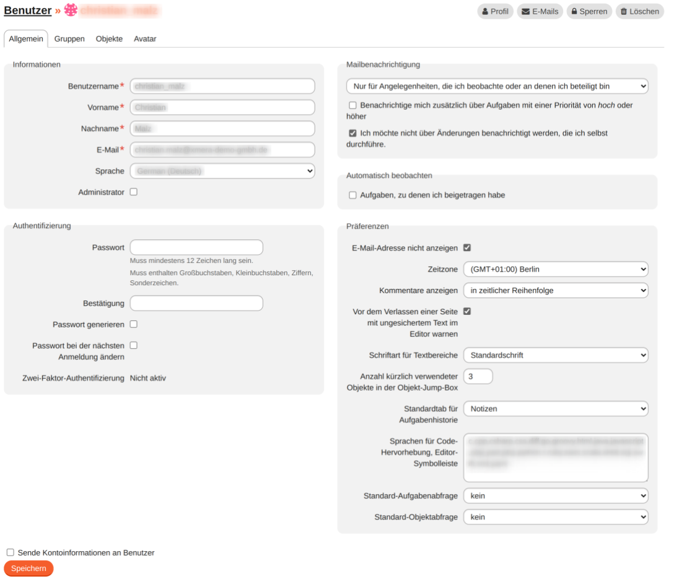The width and height of the screenshot is (674, 579).
Task: Open the Zeitzone dropdown
Action: coord(555,269)
